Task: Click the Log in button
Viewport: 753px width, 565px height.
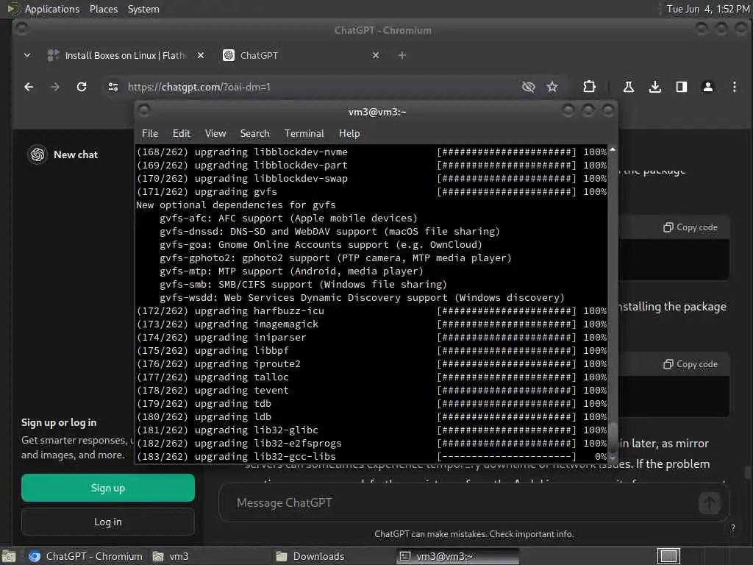Action: [x=108, y=522]
